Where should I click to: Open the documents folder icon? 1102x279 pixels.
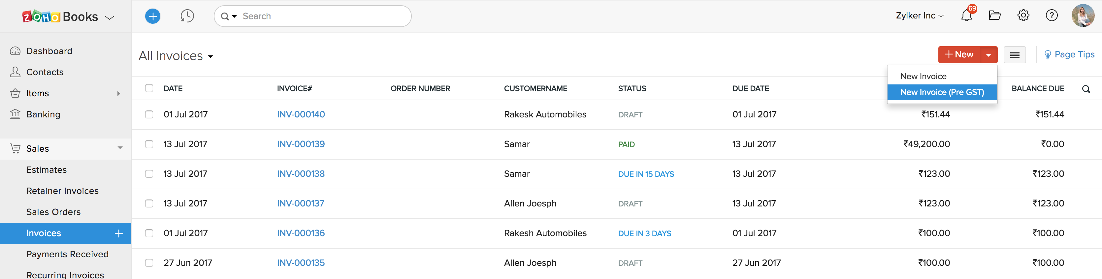pos(995,16)
